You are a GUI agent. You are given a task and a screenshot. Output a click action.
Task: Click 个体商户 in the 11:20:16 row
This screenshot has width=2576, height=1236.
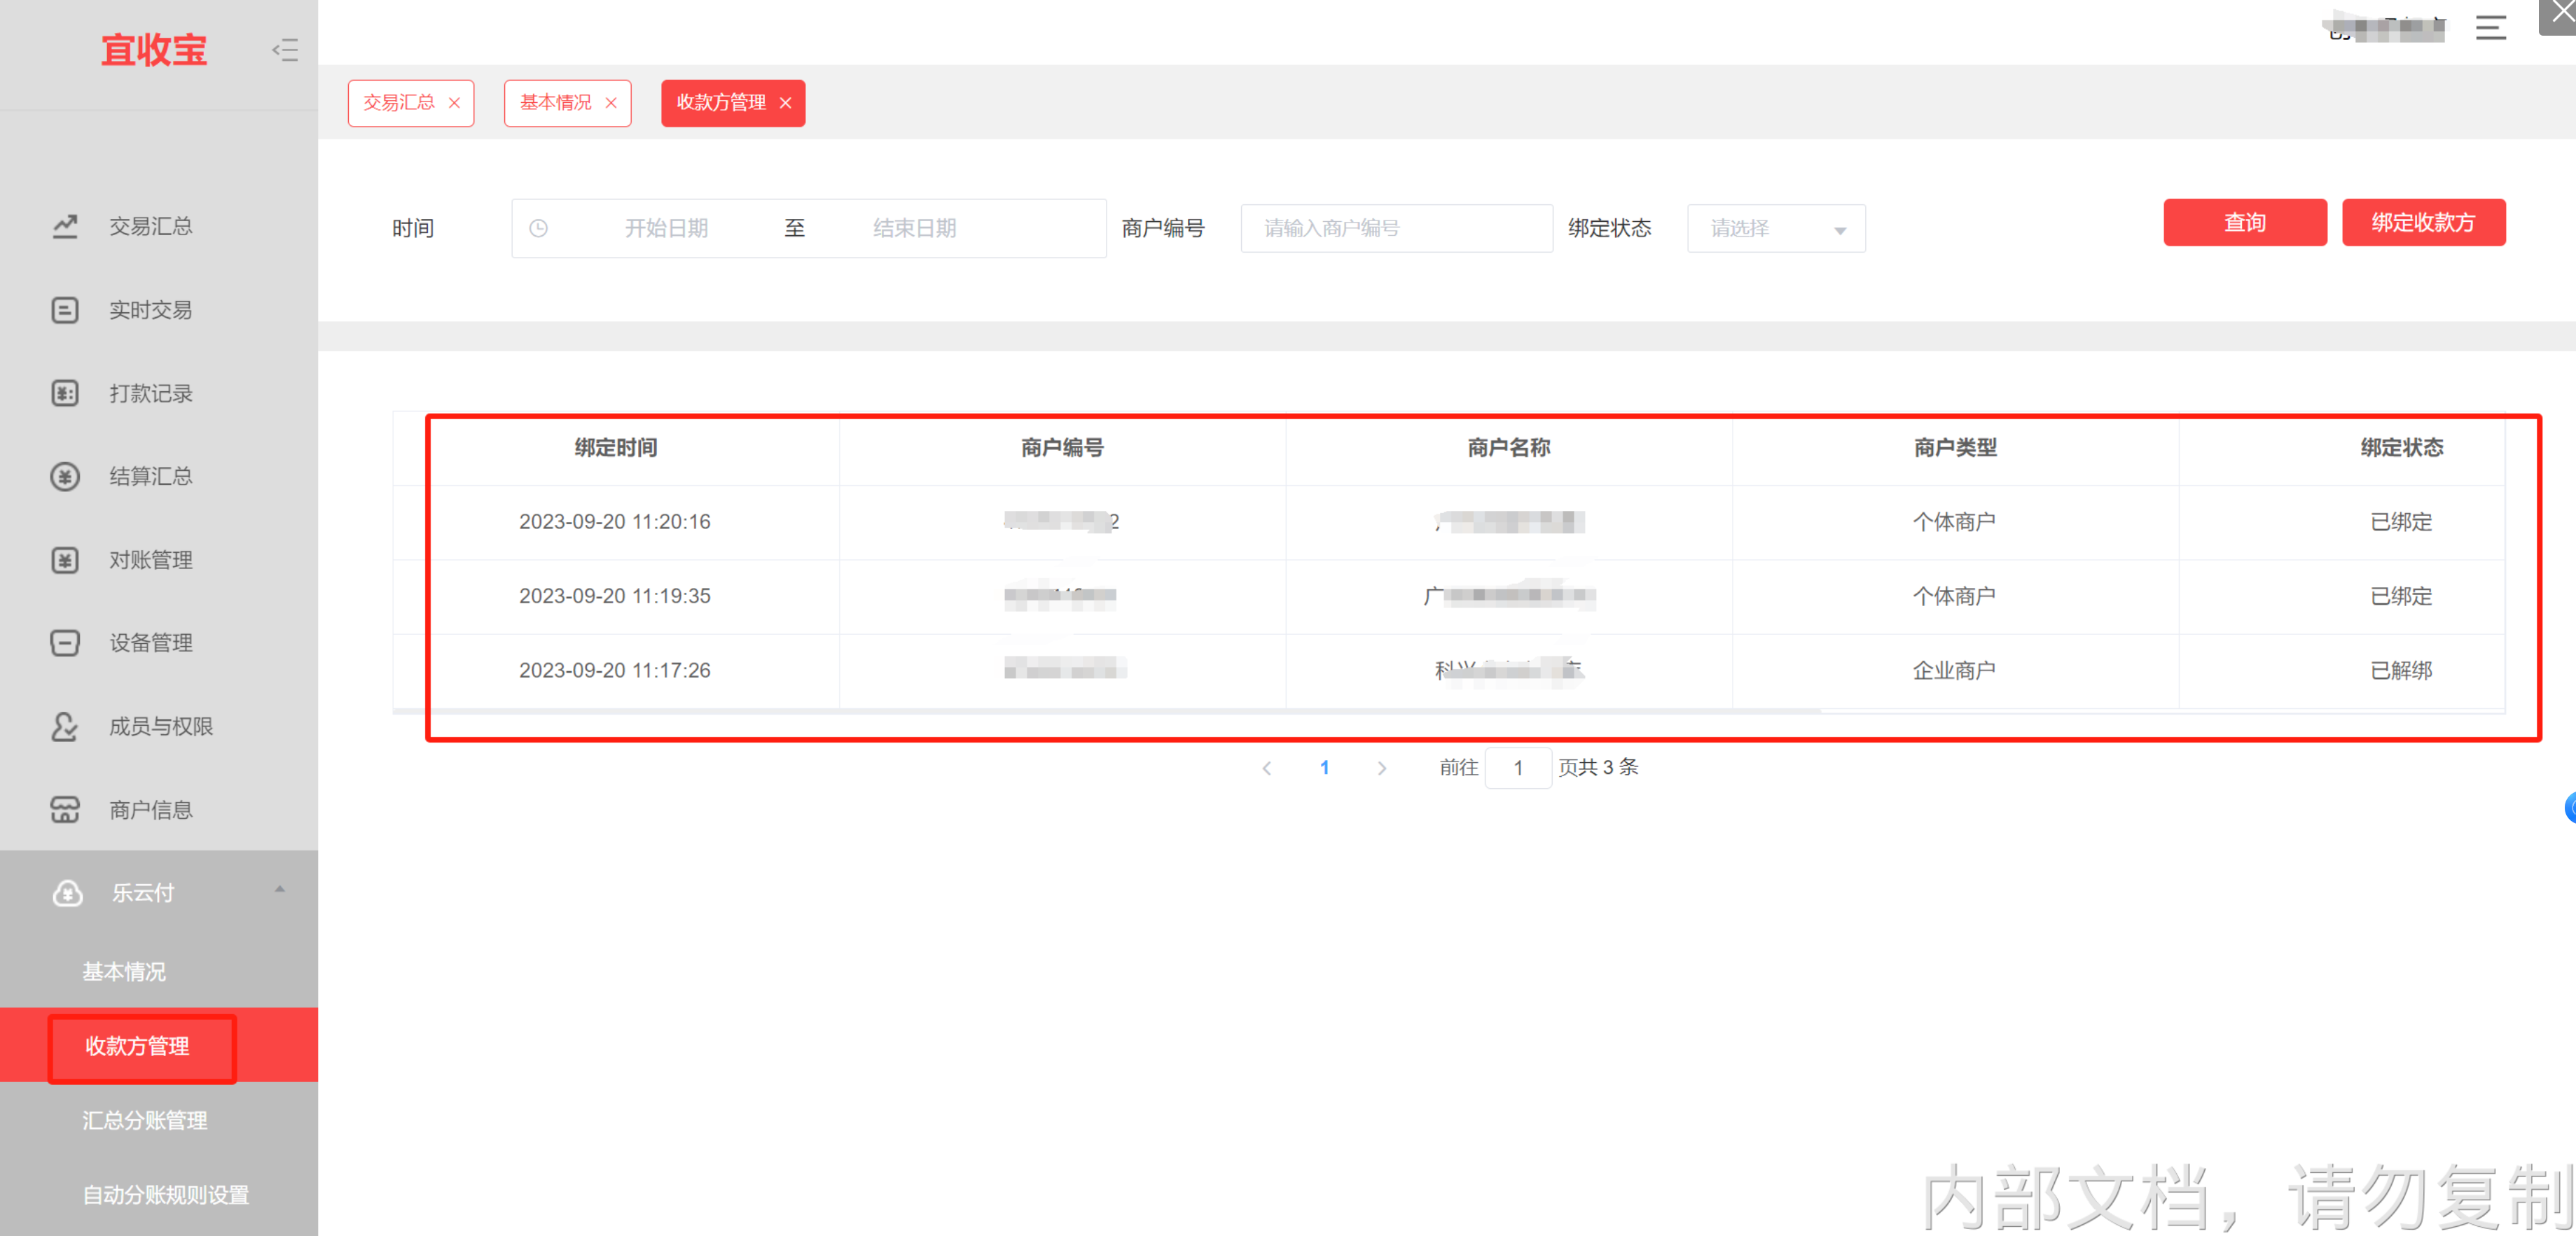(1954, 523)
